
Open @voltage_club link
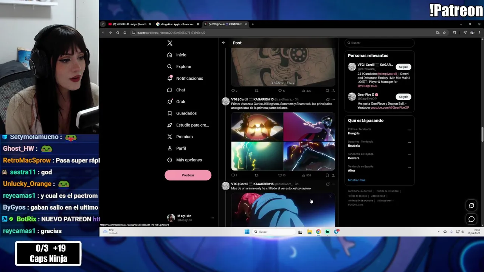click(367, 86)
